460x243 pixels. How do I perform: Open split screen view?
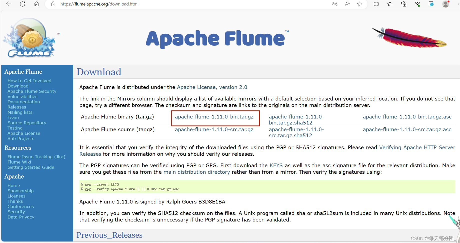(376, 4)
